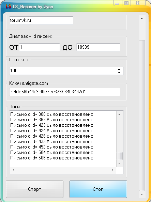The image size is (151, 202).
Task: Click the forumvk.ru site input field
Action: (x=41, y=20)
